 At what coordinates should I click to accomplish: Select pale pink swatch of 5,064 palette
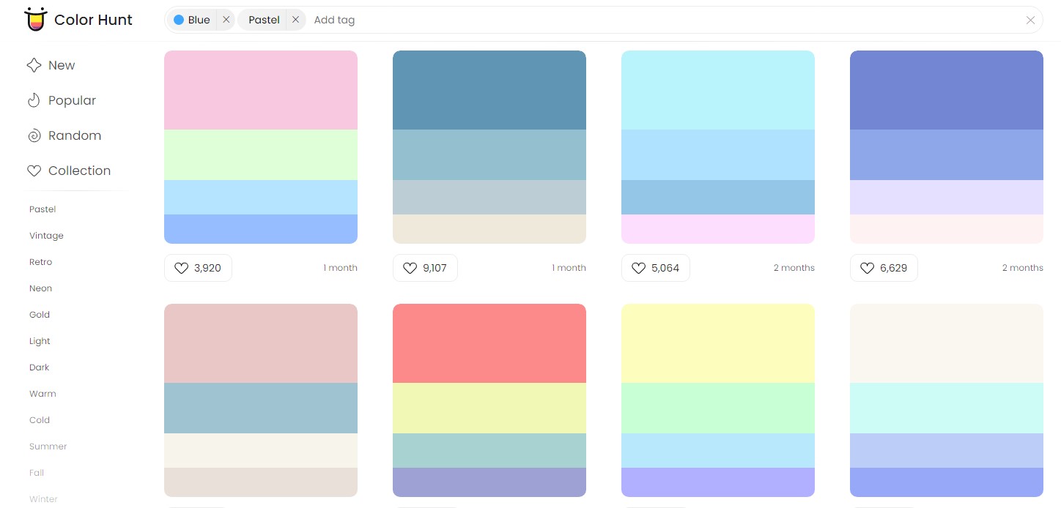718,229
